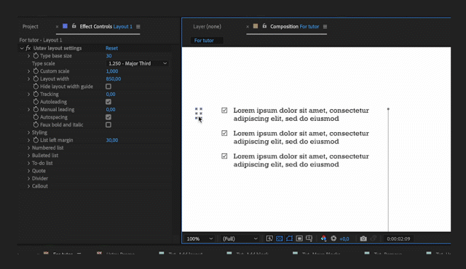Expand Type base size property
Image resolution: width=466 pixels, height=269 pixels.
point(28,56)
